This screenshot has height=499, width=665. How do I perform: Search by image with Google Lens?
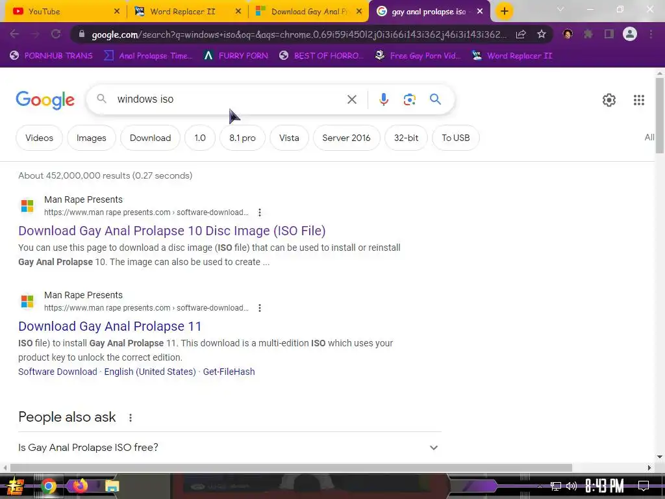pyautogui.click(x=409, y=99)
